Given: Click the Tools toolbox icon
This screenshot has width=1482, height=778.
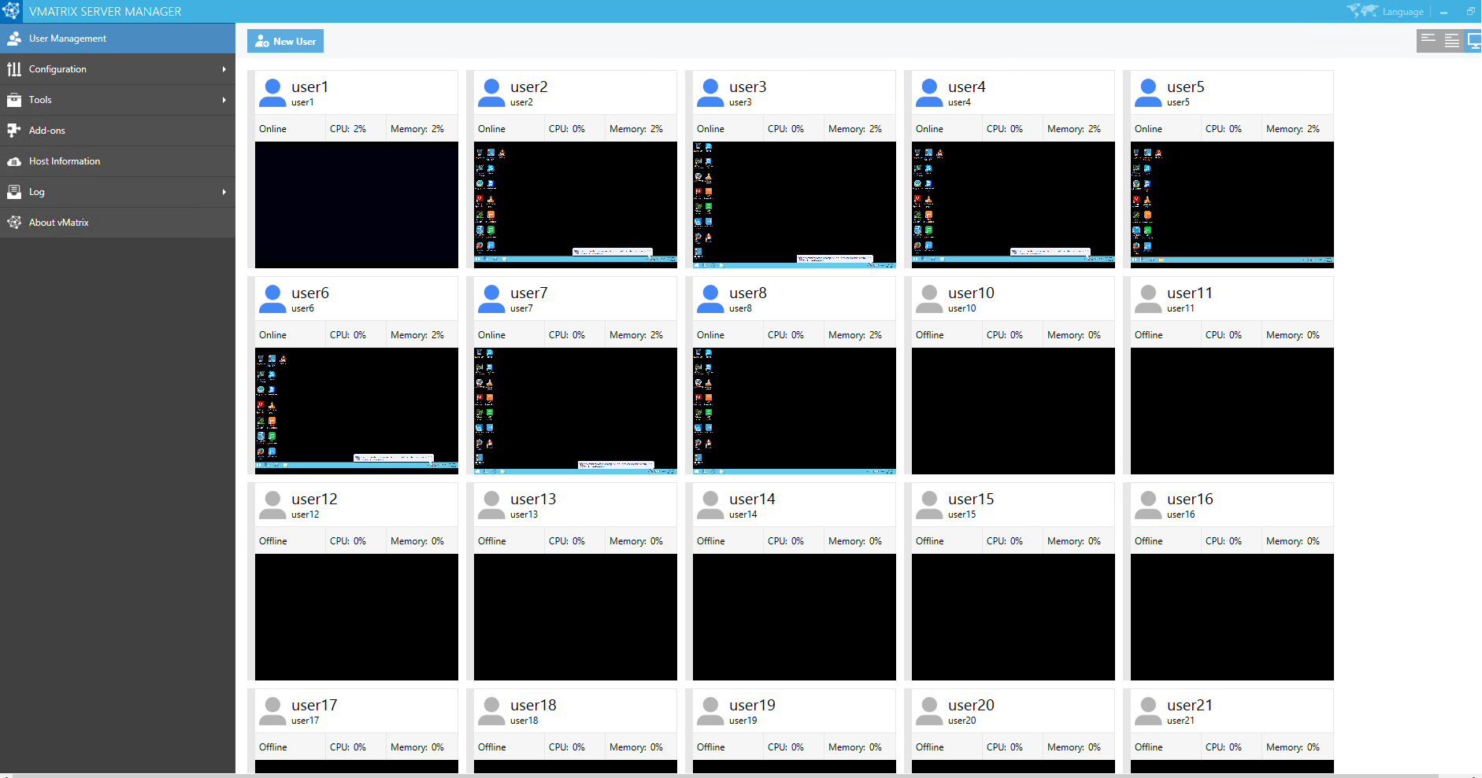Looking at the screenshot, I should tap(15, 99).
